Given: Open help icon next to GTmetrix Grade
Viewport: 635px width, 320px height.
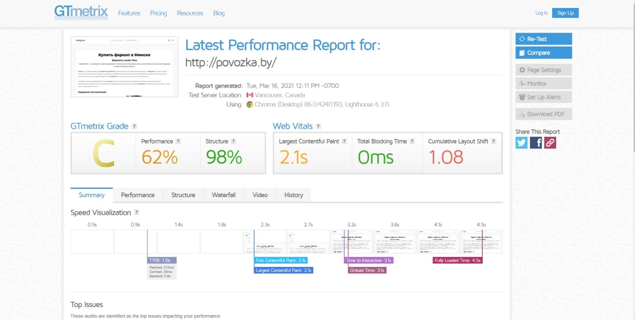Looking at the screenshot, I should pyautogui.click(x=134, y=126).
